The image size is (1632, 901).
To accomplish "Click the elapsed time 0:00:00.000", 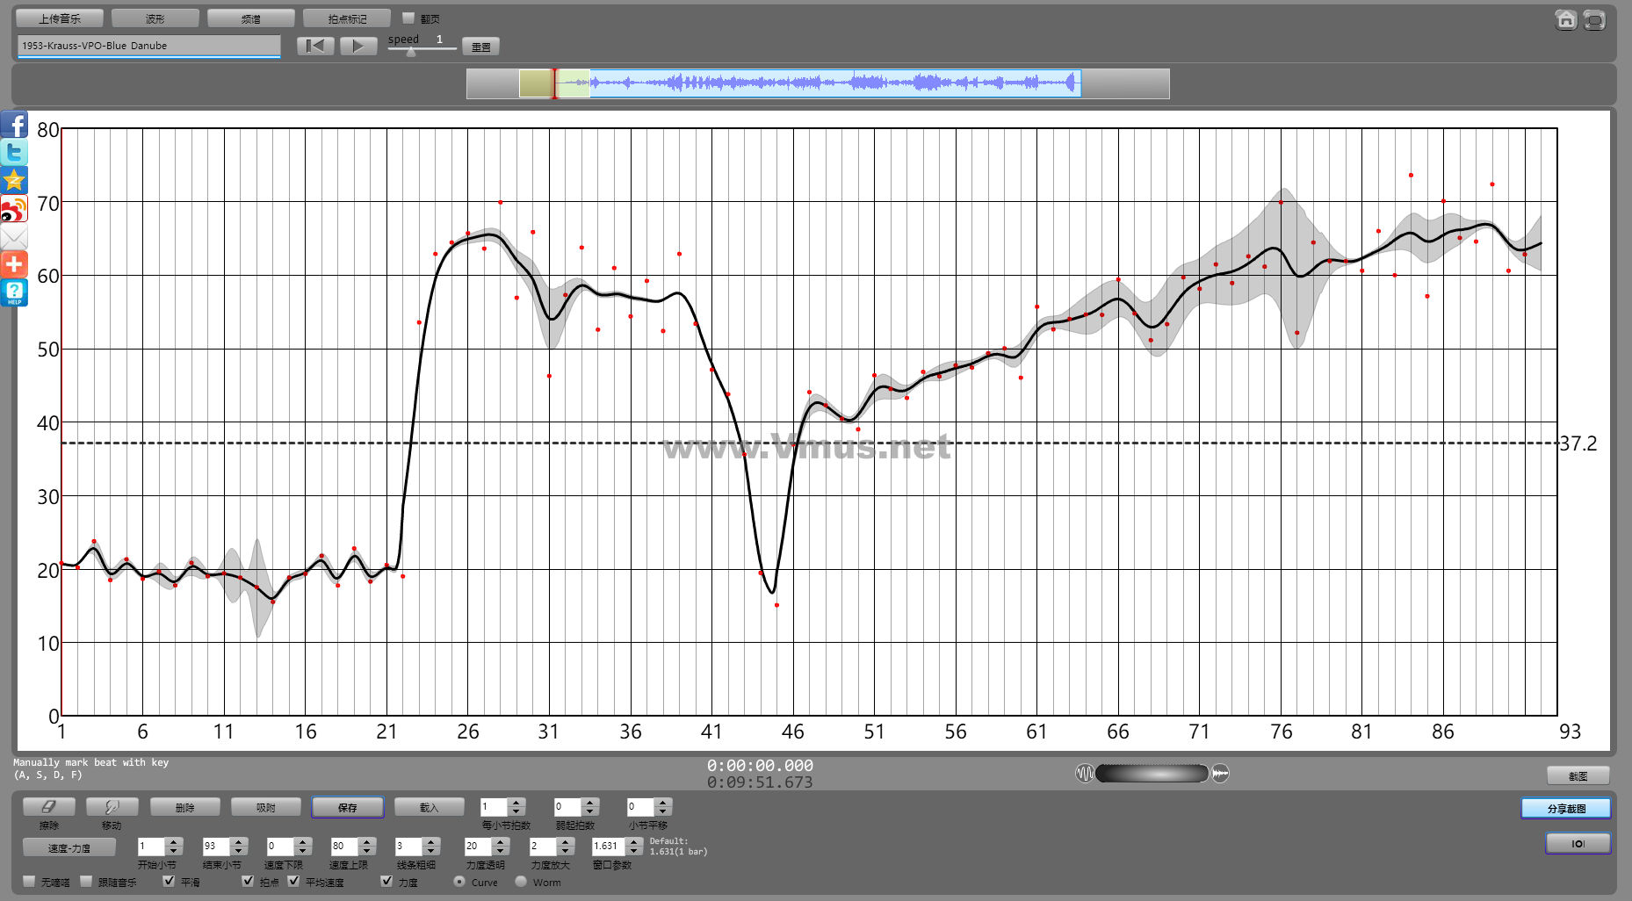I will 760,765.
